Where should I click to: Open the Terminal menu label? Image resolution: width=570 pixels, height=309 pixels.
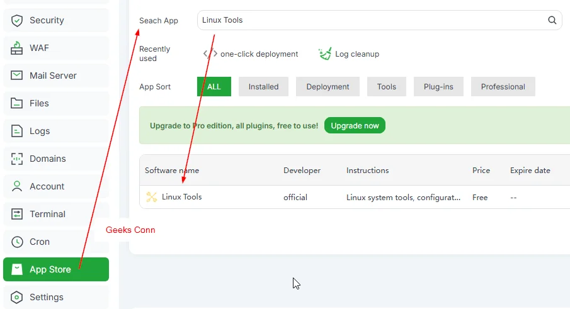click(x=48, y=214)
